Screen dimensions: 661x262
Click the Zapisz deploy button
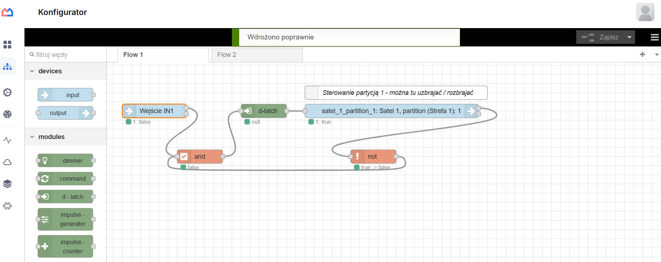[600, 37]
